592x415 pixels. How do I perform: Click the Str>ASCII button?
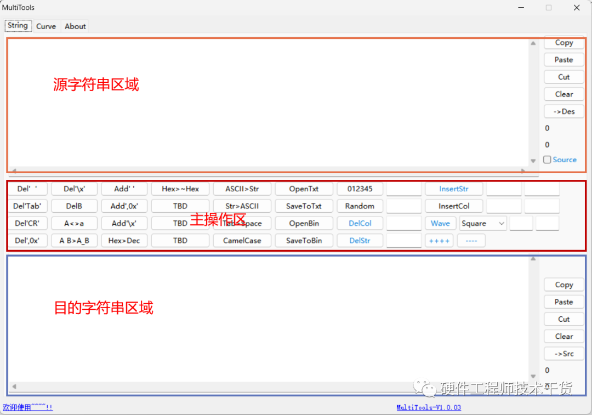[x=242, y=206]
